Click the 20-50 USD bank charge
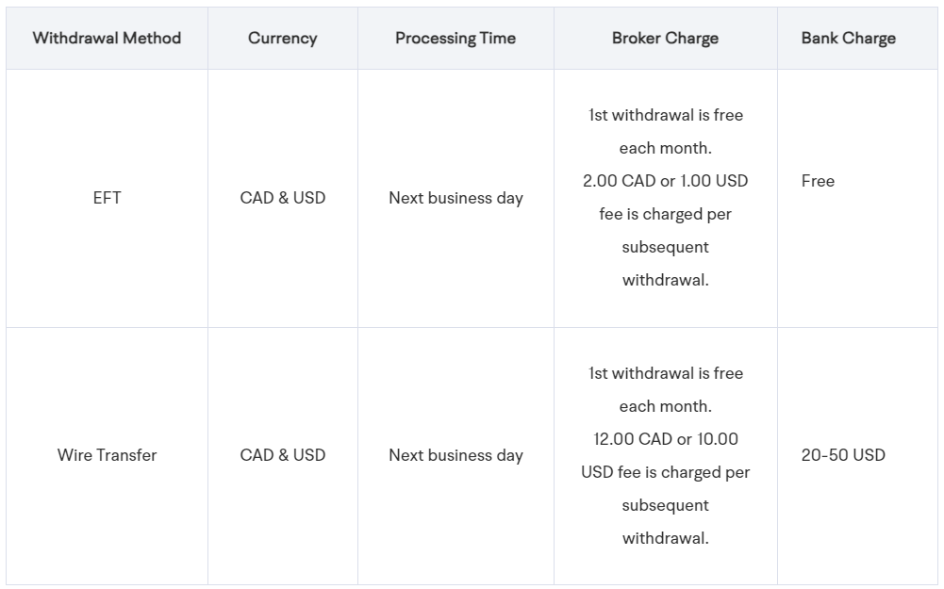 [843, 455]
